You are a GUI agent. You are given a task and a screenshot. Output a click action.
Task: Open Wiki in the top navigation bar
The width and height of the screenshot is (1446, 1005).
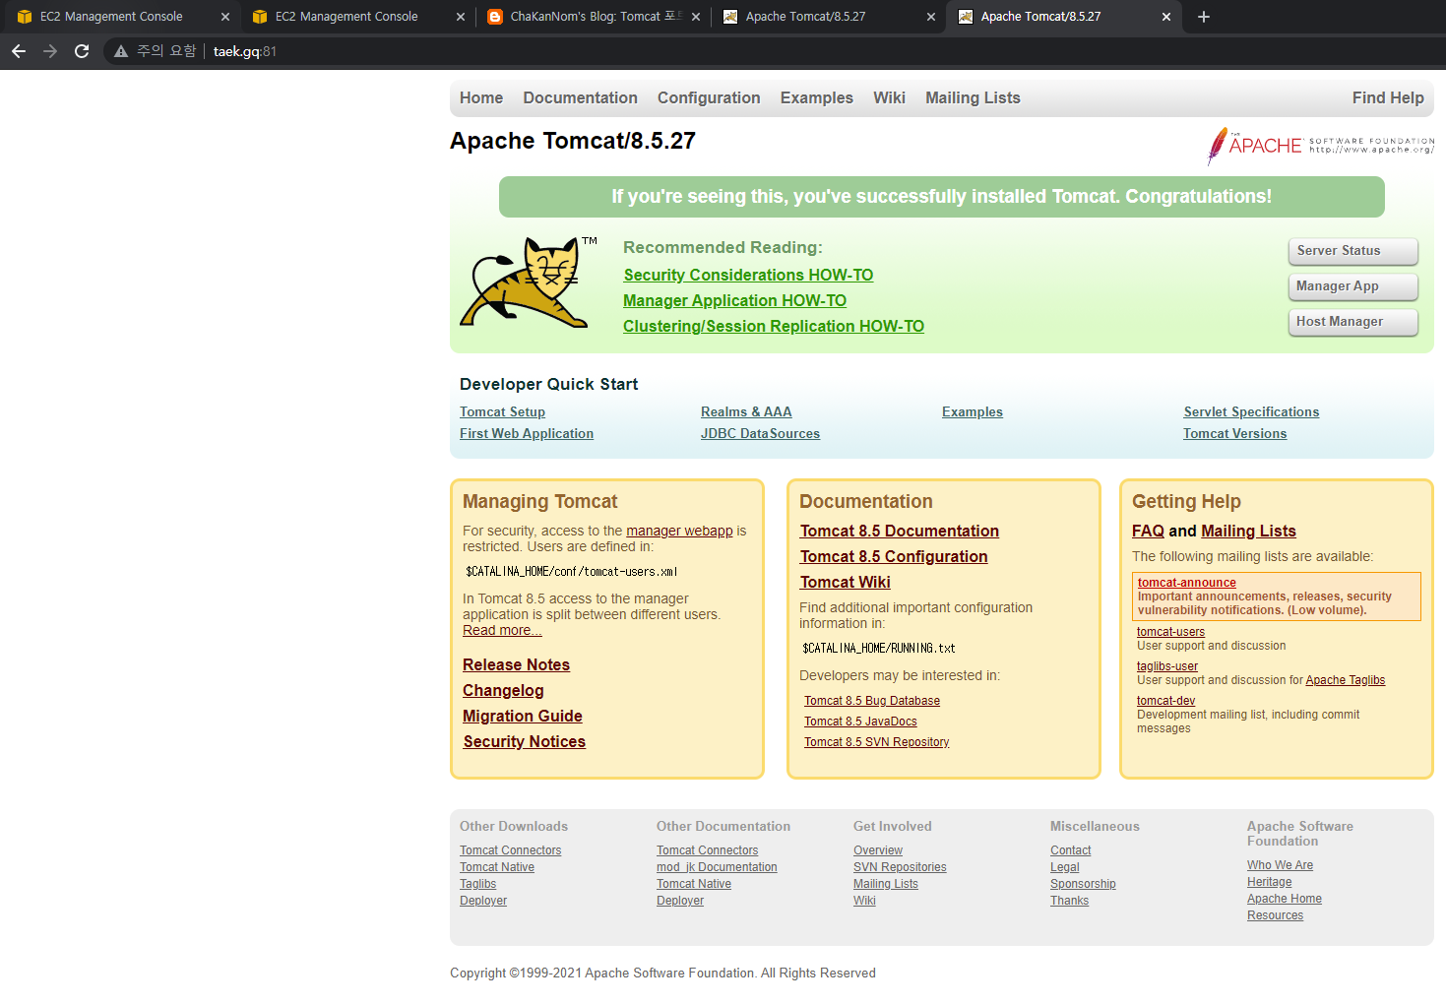pos(889,97)
